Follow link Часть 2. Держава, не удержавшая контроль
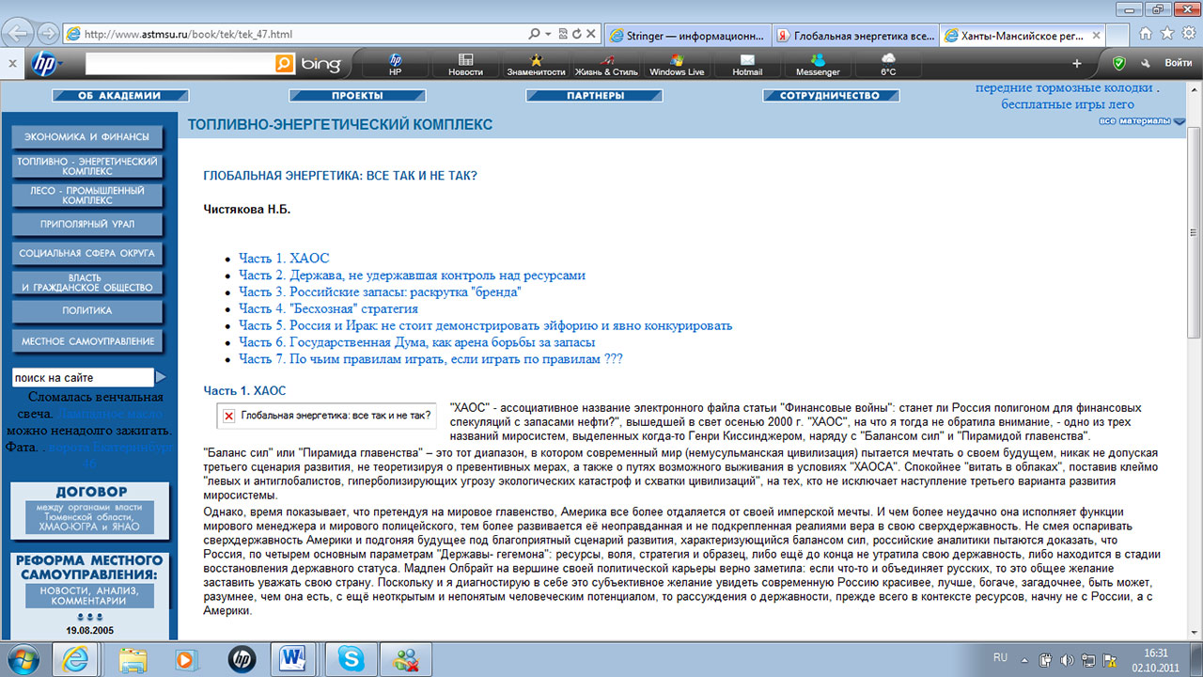The width and height of the screenshot is (1203, 677). pyautogui.click(x=412, y=276)
